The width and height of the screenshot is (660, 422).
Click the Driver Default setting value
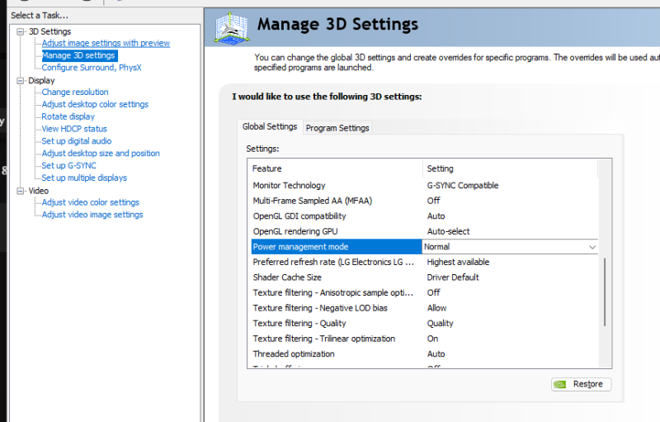(453, 277)
